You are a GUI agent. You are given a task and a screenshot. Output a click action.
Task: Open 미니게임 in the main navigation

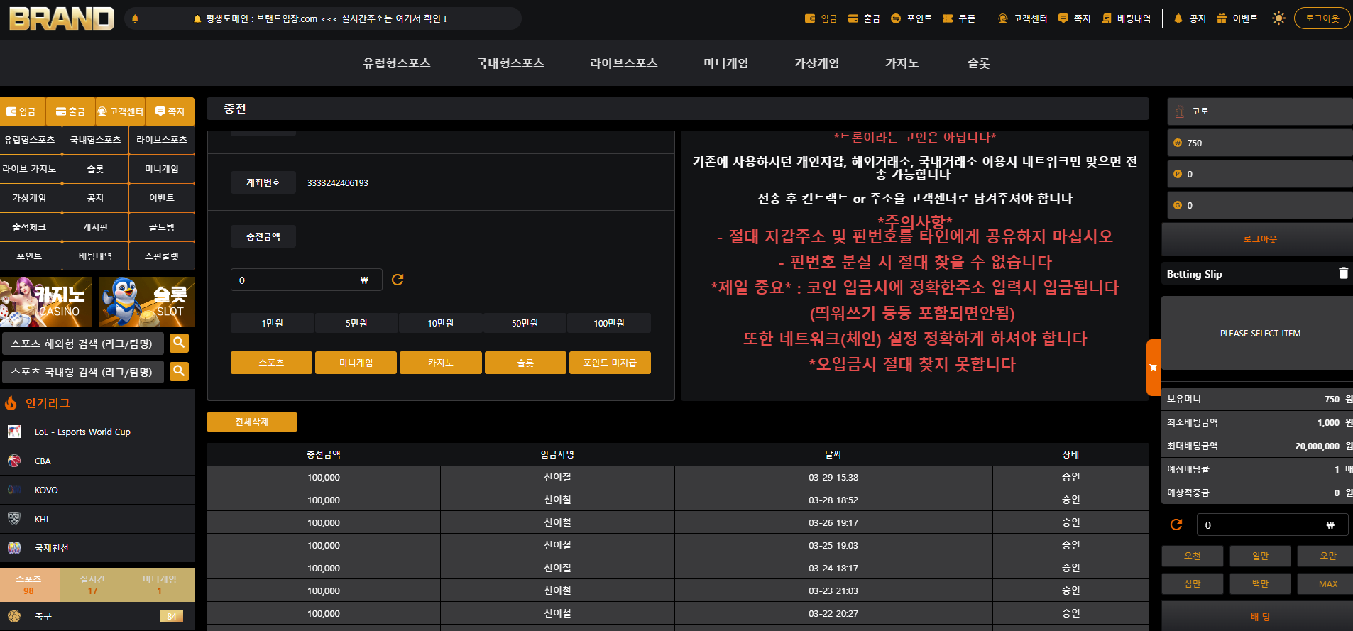[x=725, y=63]
